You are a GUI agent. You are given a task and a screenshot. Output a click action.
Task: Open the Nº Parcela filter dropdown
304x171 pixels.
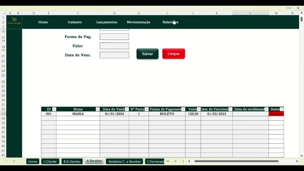coord(147,109)
